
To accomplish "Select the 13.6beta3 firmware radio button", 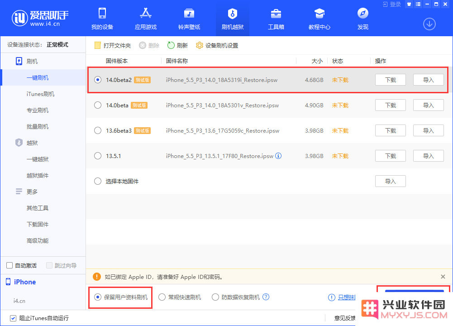I will [98, 131].
